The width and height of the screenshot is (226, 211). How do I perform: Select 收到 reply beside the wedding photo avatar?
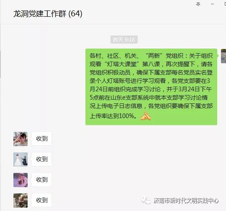42,159
